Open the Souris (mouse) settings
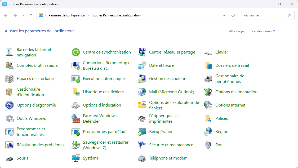298x168 pixels. (x=23, y=158)
